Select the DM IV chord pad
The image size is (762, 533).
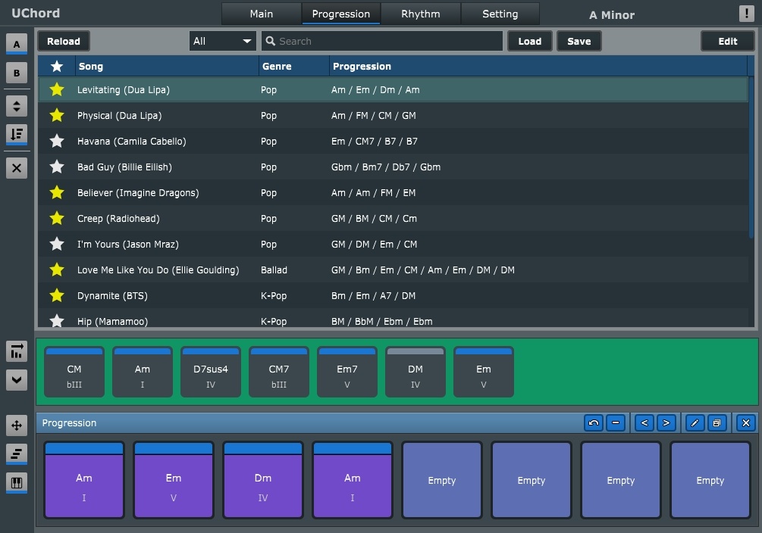(415, 372)
